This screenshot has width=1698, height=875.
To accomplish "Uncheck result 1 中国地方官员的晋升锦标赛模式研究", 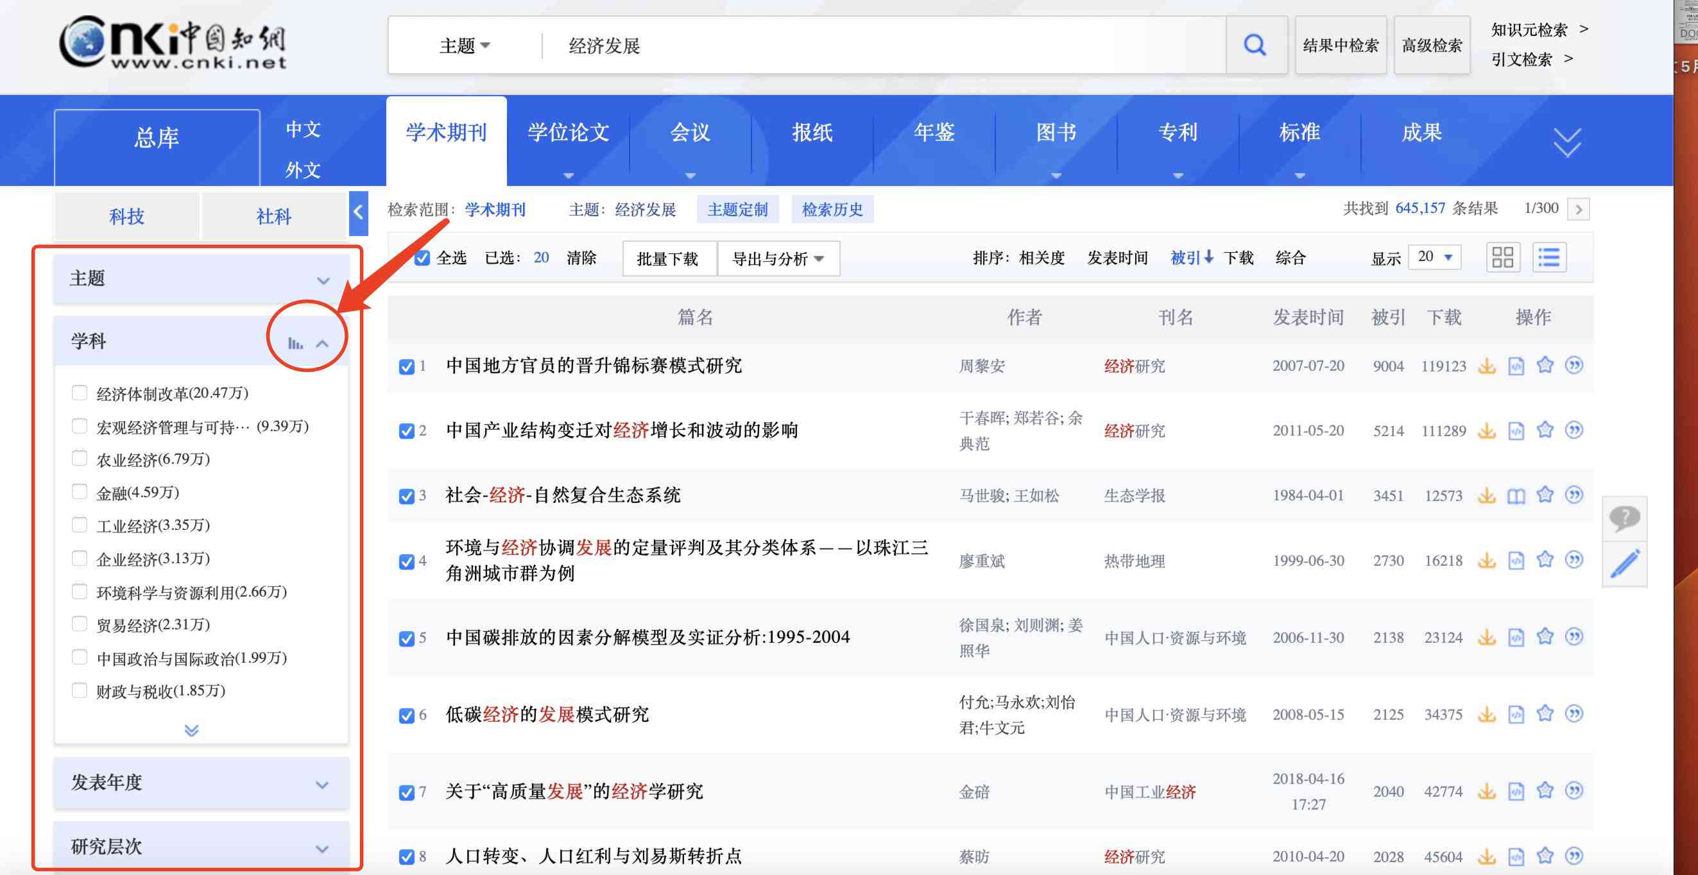I will coord(407,366).
